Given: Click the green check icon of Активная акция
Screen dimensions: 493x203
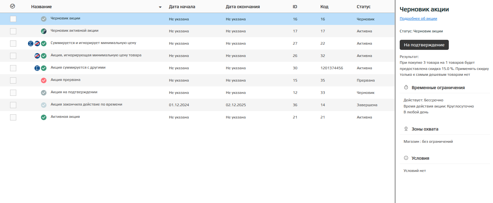Looking at the screenshot, I should pyautogui.click(x=44, y=117).
